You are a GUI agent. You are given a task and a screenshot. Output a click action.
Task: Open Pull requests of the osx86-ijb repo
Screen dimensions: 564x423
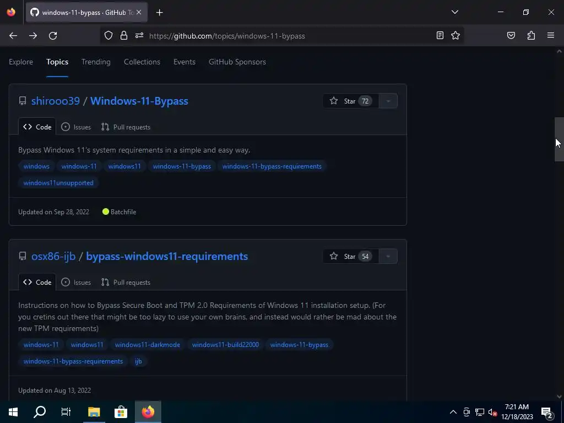[126, 283]
